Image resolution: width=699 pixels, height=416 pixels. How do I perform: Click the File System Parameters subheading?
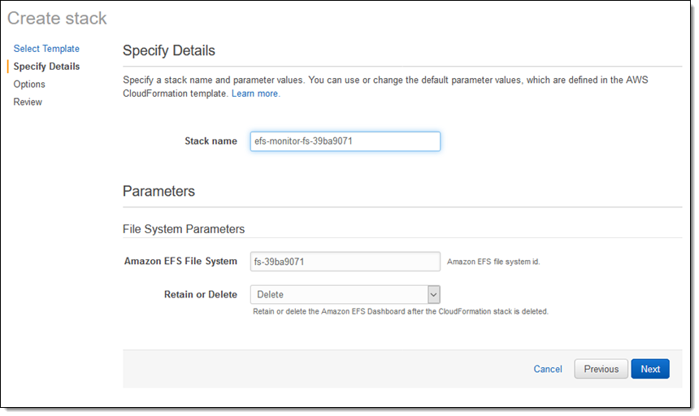183,229
